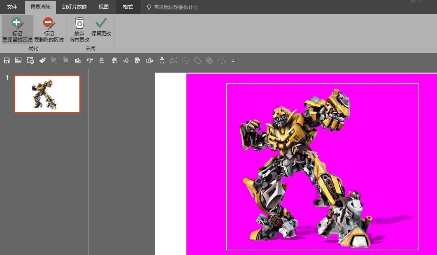This screenshot has width=437, height=255.
Task: Click the 告诉我你想要做什么 search box
Action: click(x=176, y=7)
